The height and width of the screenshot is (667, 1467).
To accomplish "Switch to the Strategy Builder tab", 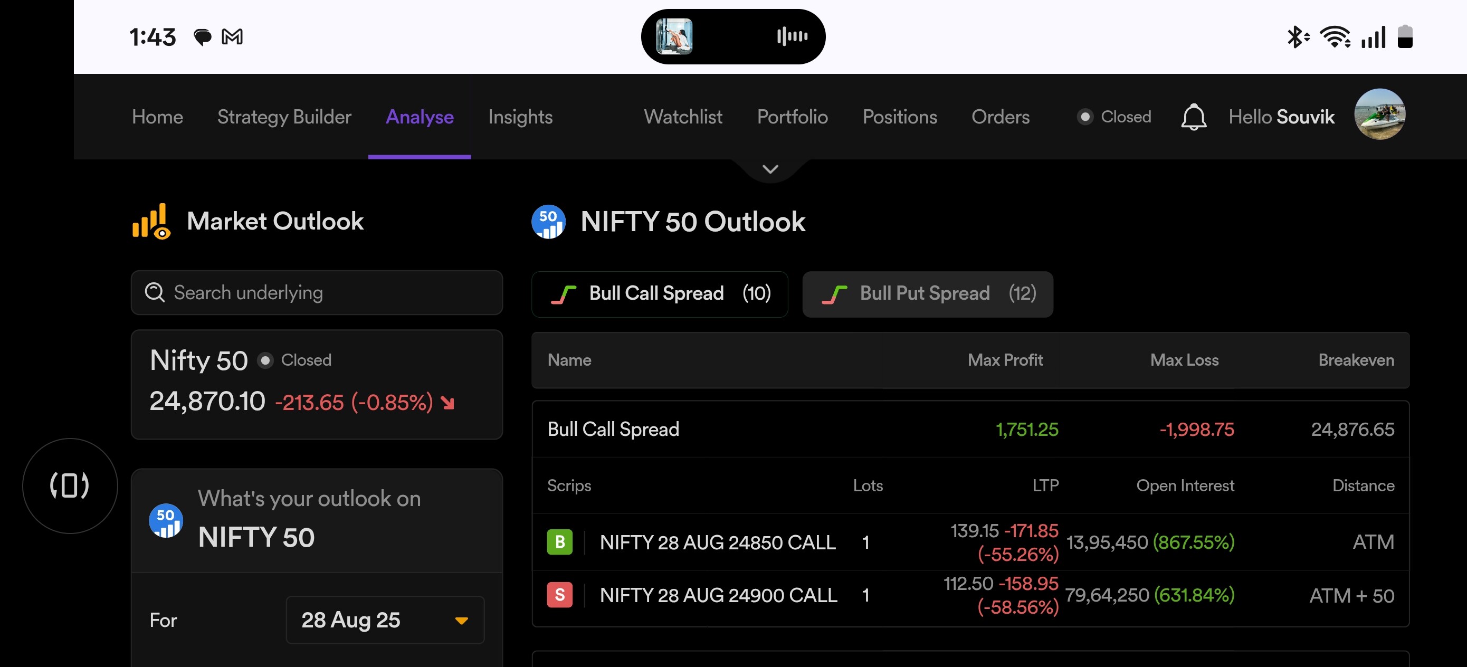I will point(284,117).
